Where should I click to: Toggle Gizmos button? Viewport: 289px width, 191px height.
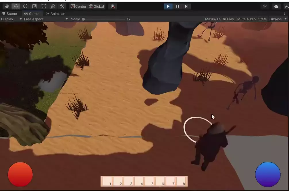coord(275,19)
